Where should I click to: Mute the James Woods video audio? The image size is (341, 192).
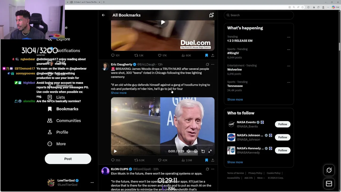click(188, 151)
